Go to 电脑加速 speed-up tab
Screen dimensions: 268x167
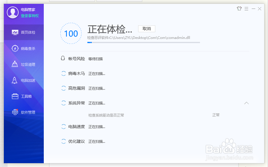tap(24, 81)
